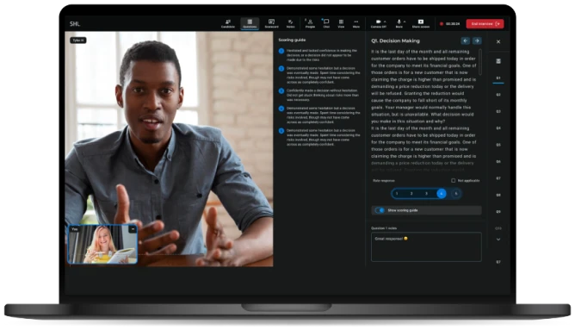This screenshot has width=575, height=330.
Task: End the interview with red button
Action: tap(485, 24)
